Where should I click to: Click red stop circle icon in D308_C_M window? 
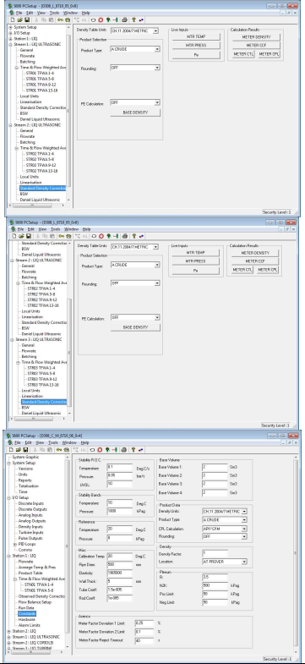[101, 449]
